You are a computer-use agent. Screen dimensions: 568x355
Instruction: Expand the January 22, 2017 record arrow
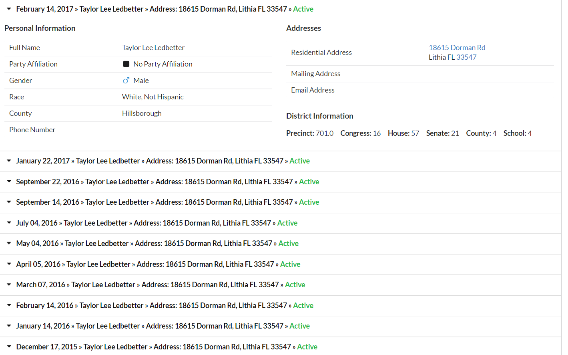pyautogui.click(x=9, y=161)
